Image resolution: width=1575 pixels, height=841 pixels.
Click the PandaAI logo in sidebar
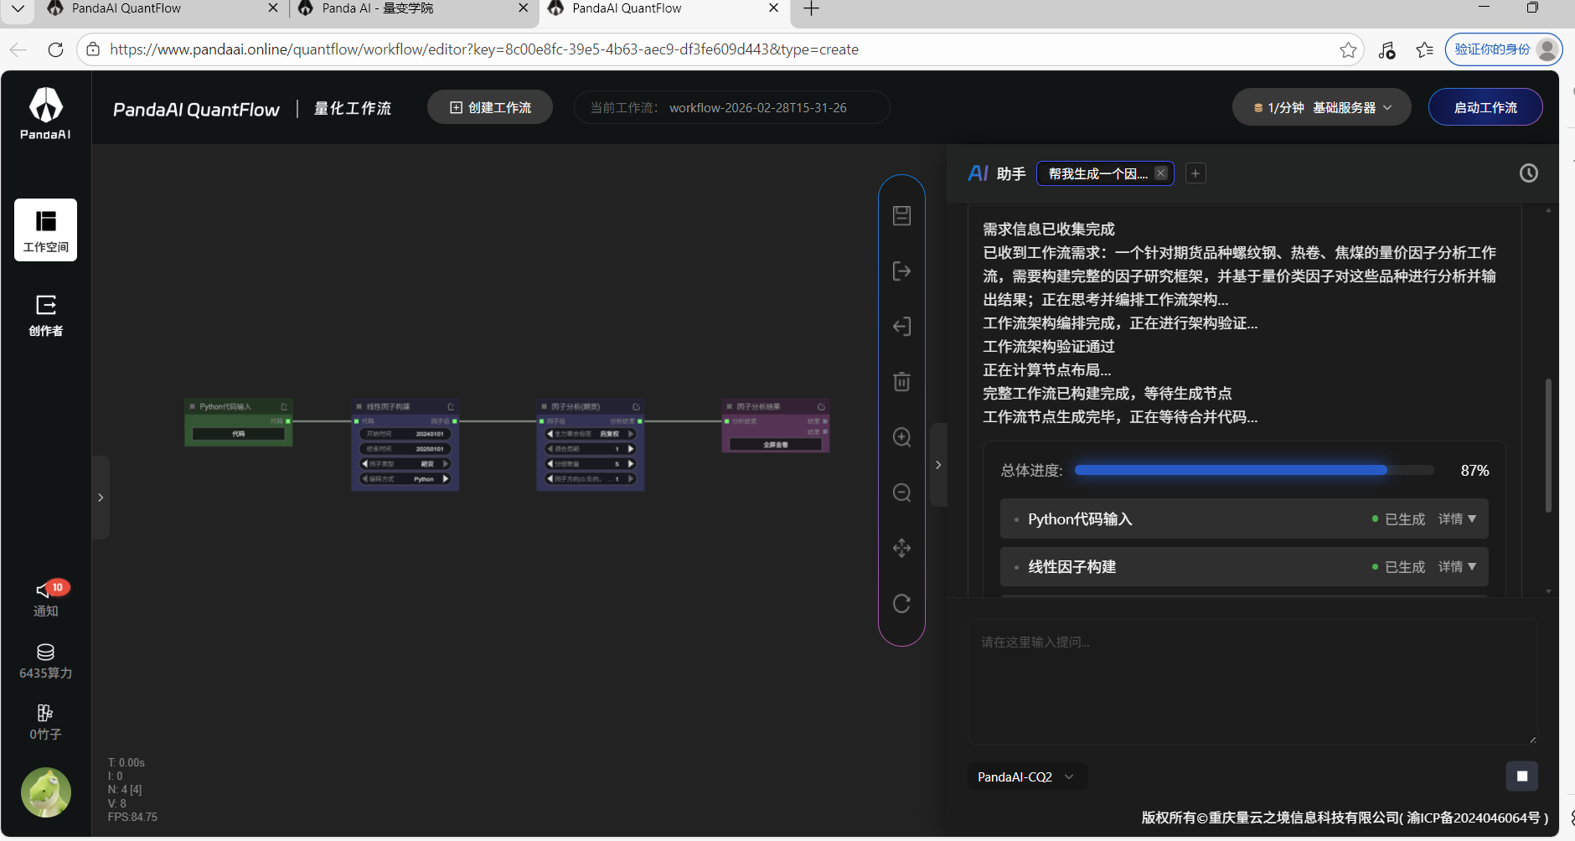(x=45, y=113)
